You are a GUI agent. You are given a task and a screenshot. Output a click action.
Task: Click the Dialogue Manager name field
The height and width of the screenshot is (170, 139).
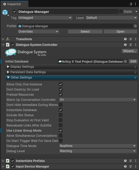click(x=68, y=12)
